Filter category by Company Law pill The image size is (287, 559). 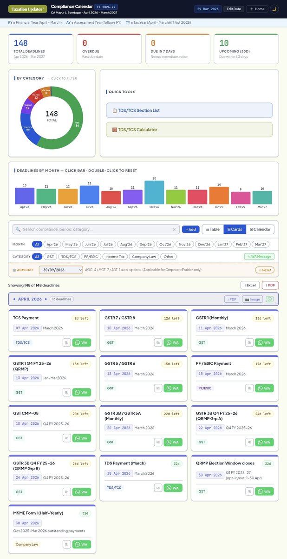coord(144,257)
